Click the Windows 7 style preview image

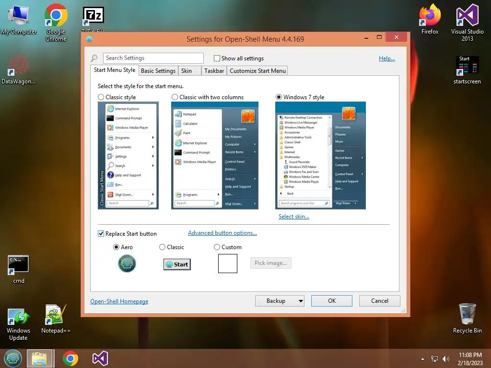point(320,156)
